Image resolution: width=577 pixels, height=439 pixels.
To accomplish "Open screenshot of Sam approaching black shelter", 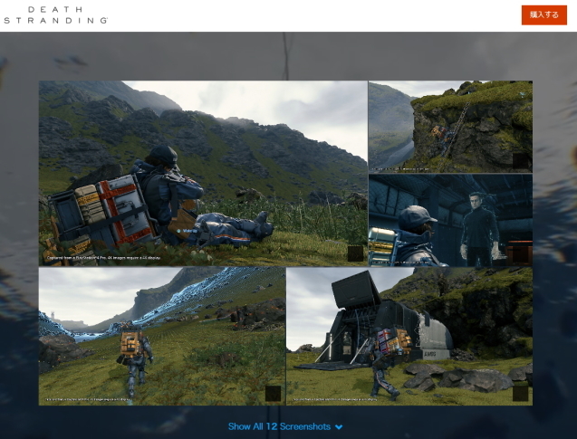I will (409, 337).
